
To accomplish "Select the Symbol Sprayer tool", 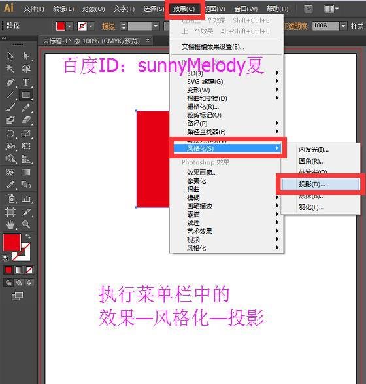I will [x=10, y=198].
